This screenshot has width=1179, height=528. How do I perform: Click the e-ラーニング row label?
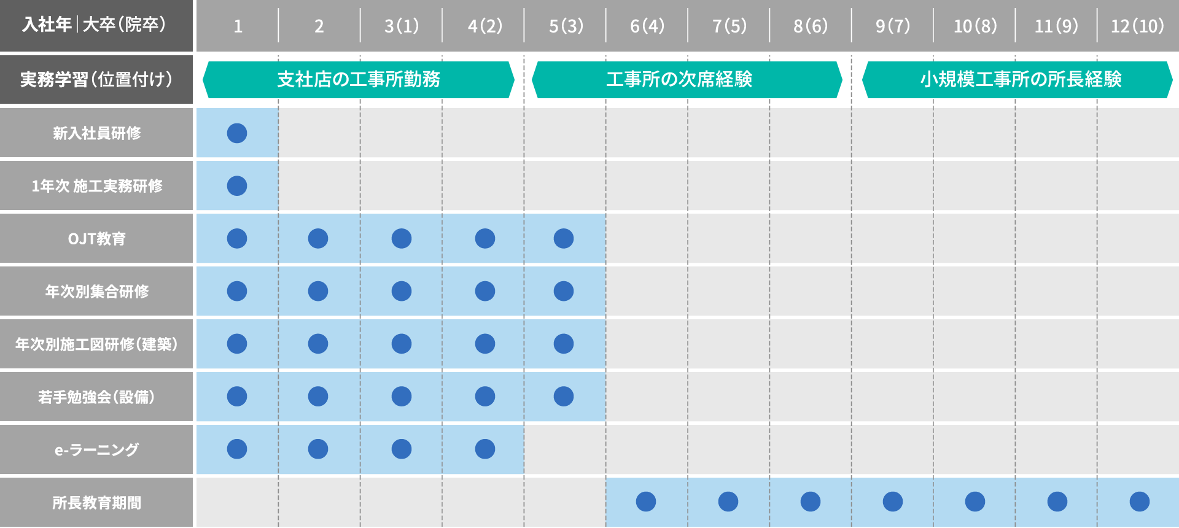(x=96, y=450)
